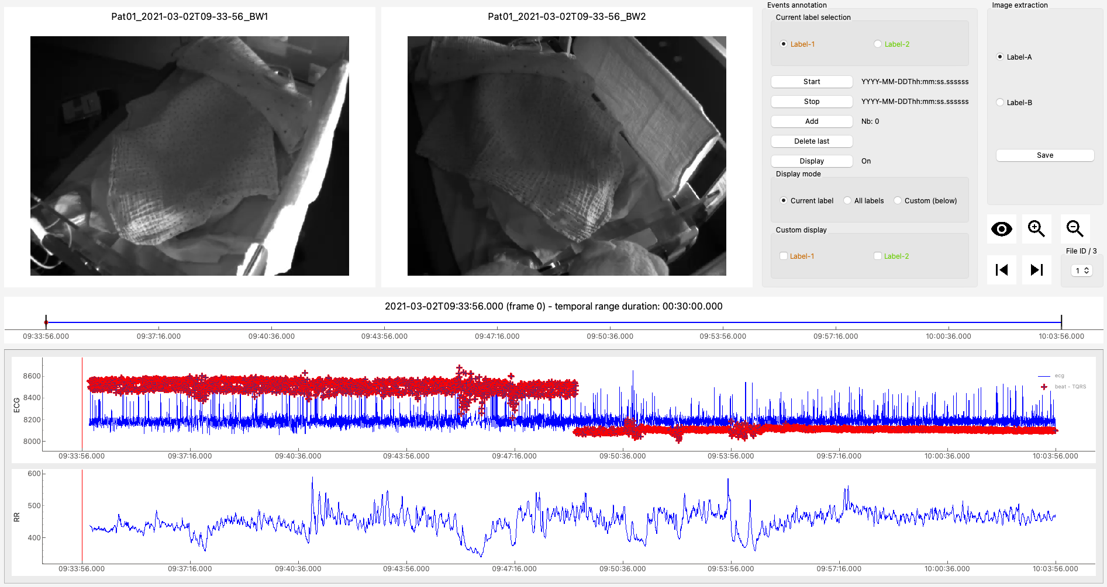Select Custom (below) display mode
The width and height of the screenshot is (1107, 587).
(x=898, y=200)
